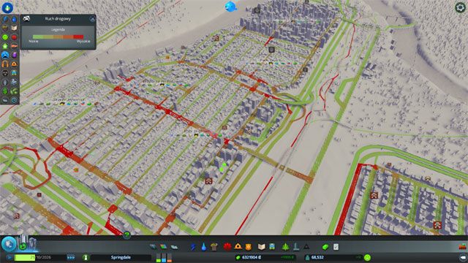Click the traffic legend color gradient
This screenshot has height=263, width=468.
point(58,37)
